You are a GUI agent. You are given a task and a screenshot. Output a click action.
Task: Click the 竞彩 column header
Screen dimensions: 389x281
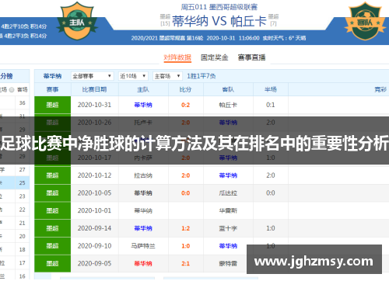pos(380,89)
